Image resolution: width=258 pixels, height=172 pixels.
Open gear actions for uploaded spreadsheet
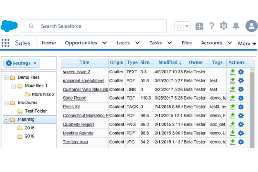pyautogui.click(x=241, y=80)
